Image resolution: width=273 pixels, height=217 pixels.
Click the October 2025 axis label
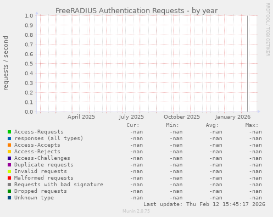pyautogui.click(x=182, y=117)
